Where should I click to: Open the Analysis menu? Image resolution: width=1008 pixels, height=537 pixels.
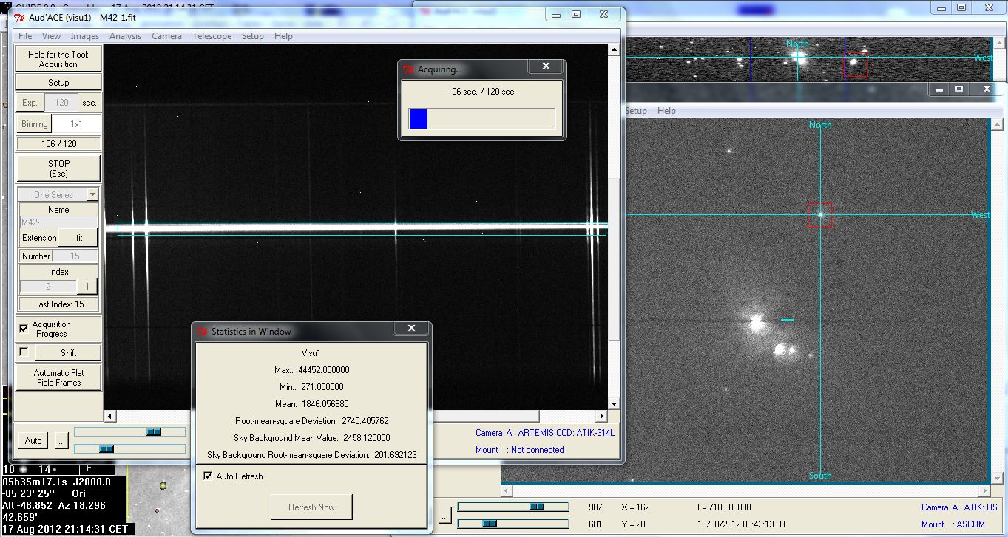125,36
